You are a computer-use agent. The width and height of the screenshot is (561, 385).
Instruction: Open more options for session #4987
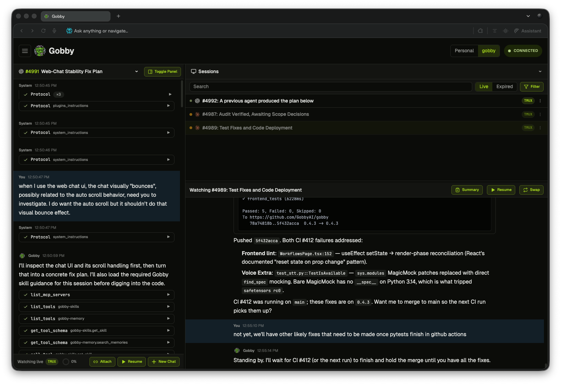tap(540, 114)
